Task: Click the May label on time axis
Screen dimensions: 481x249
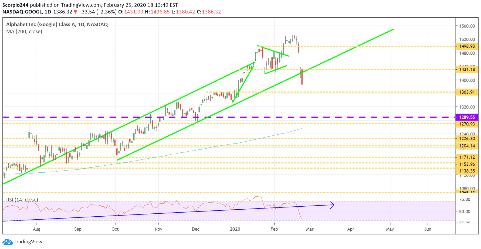Action: coord(390,229)
